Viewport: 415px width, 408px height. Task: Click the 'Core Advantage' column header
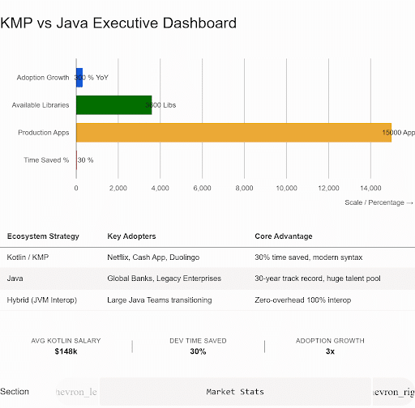coord(284,236)
